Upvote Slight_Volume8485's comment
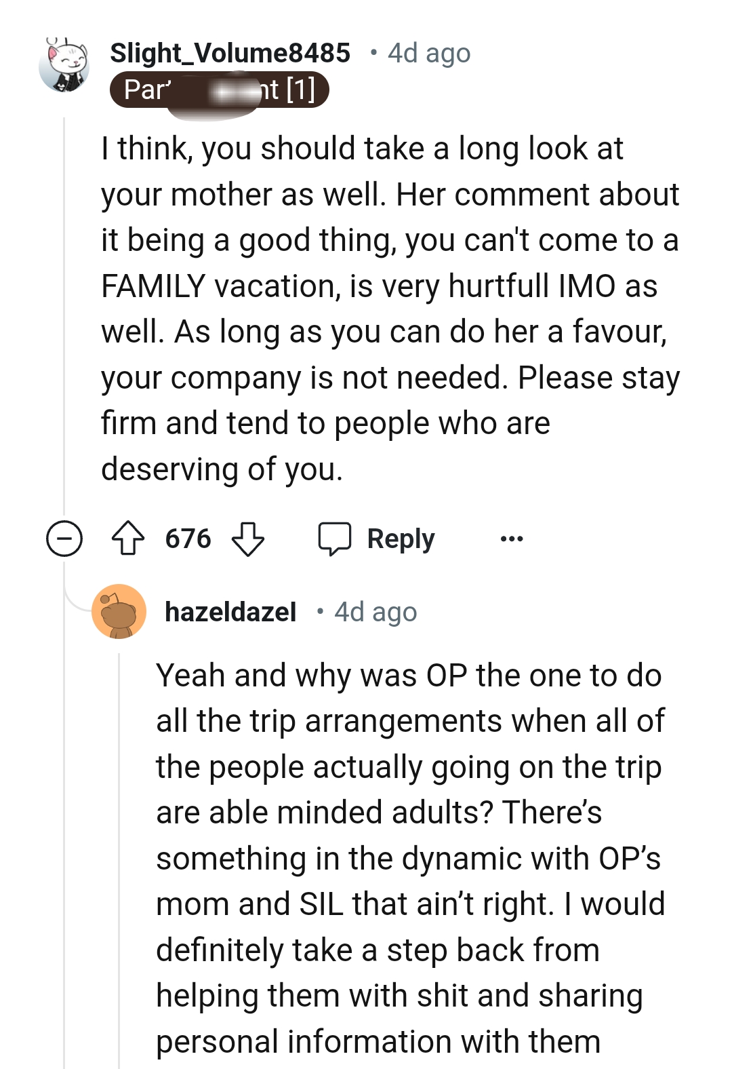The width and height of the screenshot is (732, 1069). [127, 539]
